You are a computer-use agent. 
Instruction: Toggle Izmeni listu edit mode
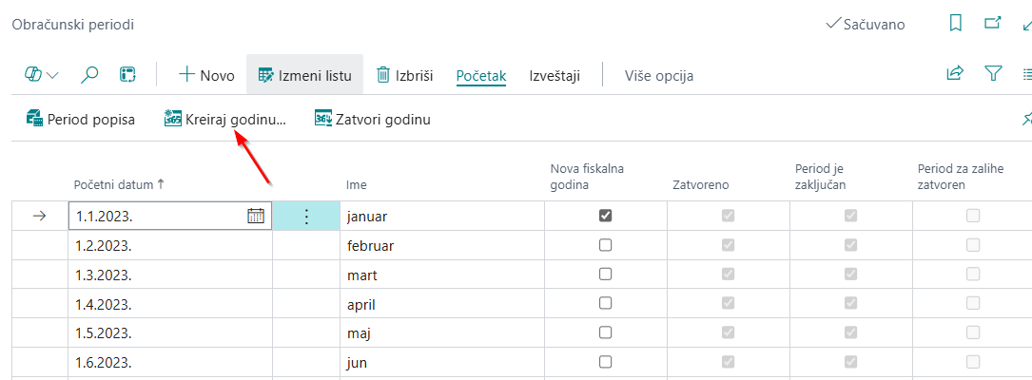click(304, 75)
